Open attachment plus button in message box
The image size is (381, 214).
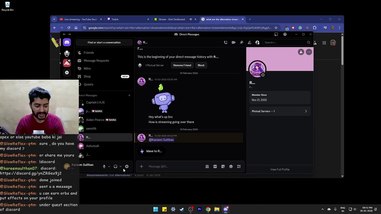point(141,166)
